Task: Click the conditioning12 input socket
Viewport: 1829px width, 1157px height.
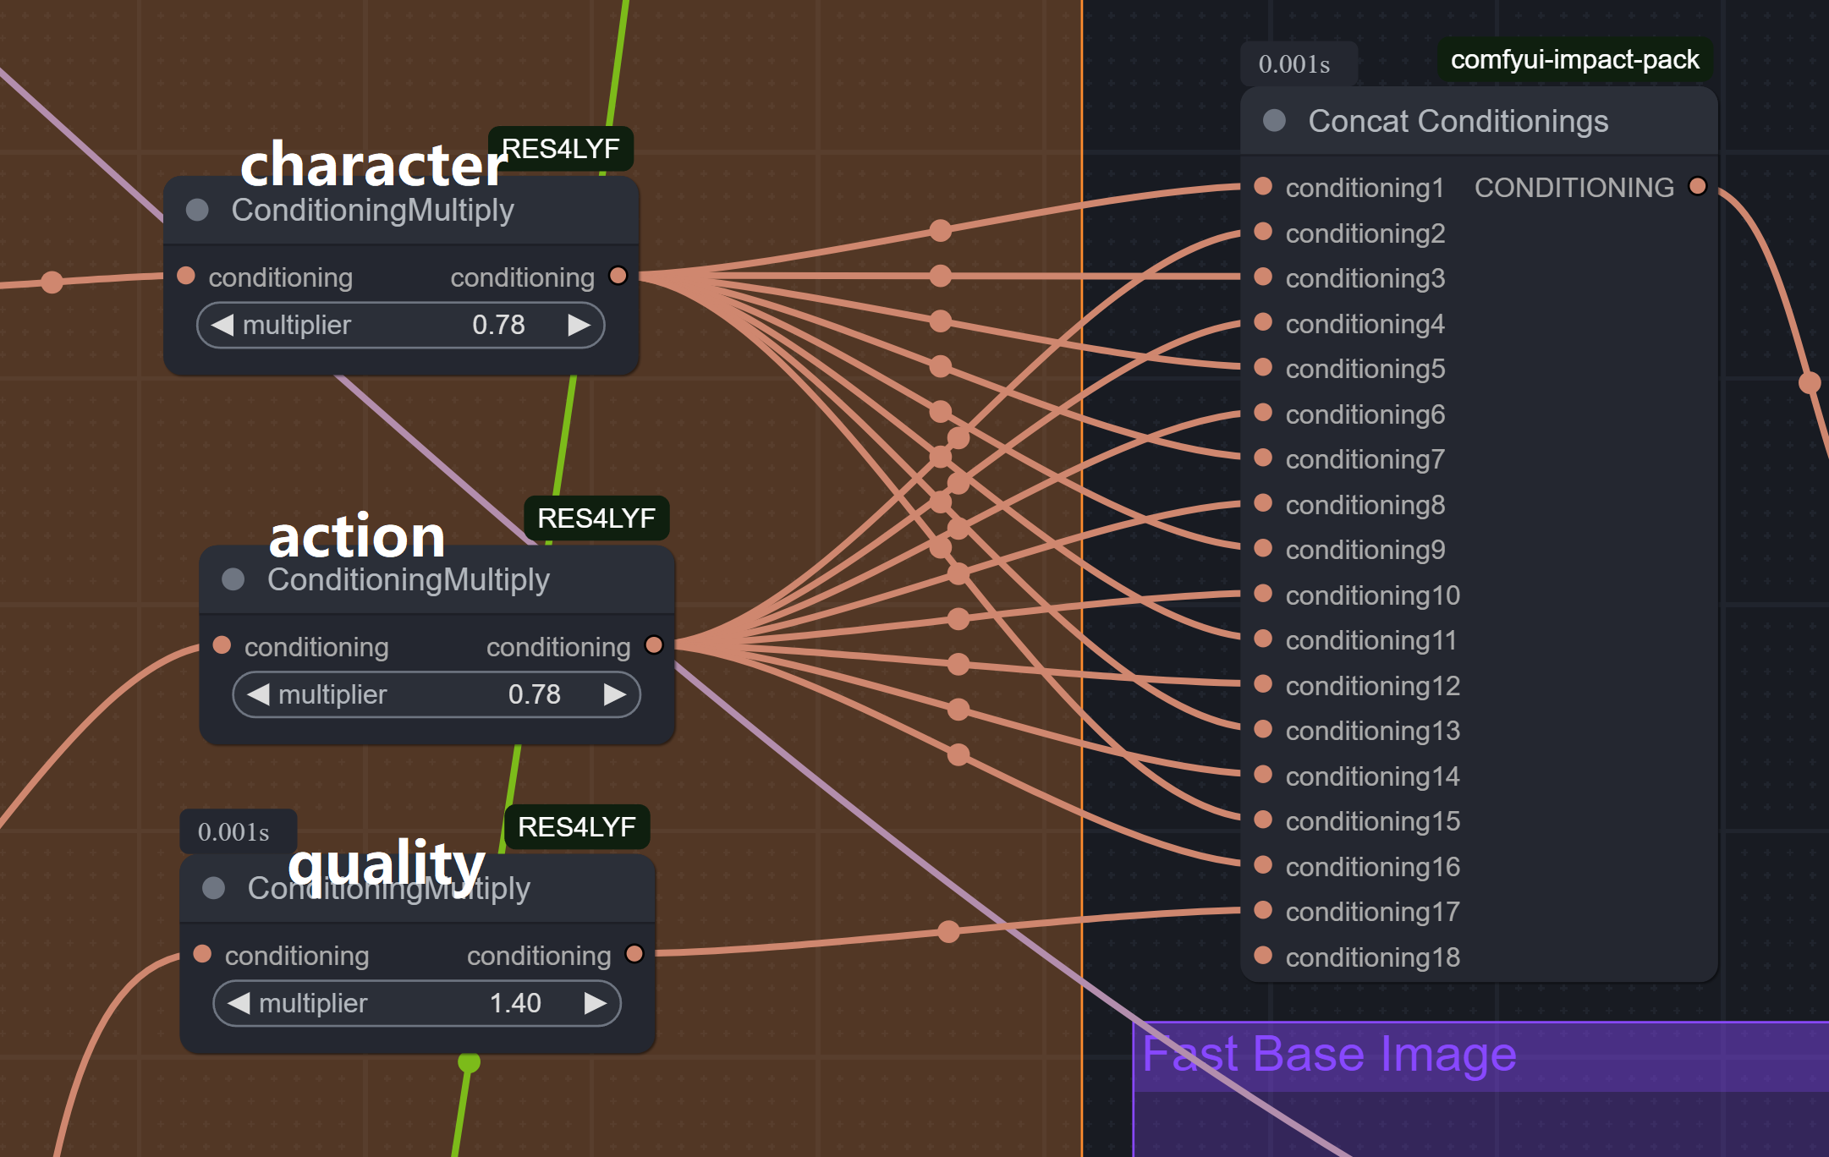Action: pos(1263,684)
